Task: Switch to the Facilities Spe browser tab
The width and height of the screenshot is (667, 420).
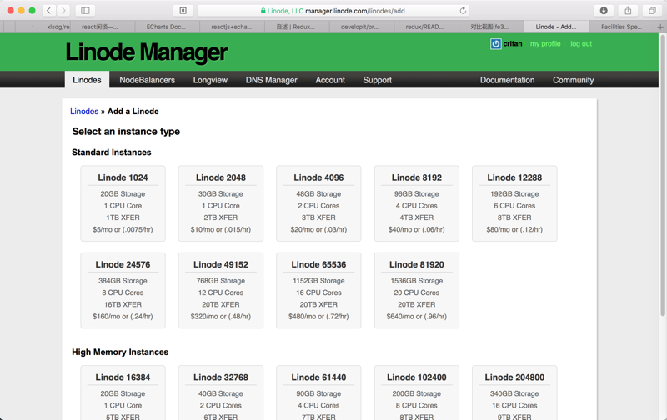Action: pyautogui.click(x=622, y=27)
